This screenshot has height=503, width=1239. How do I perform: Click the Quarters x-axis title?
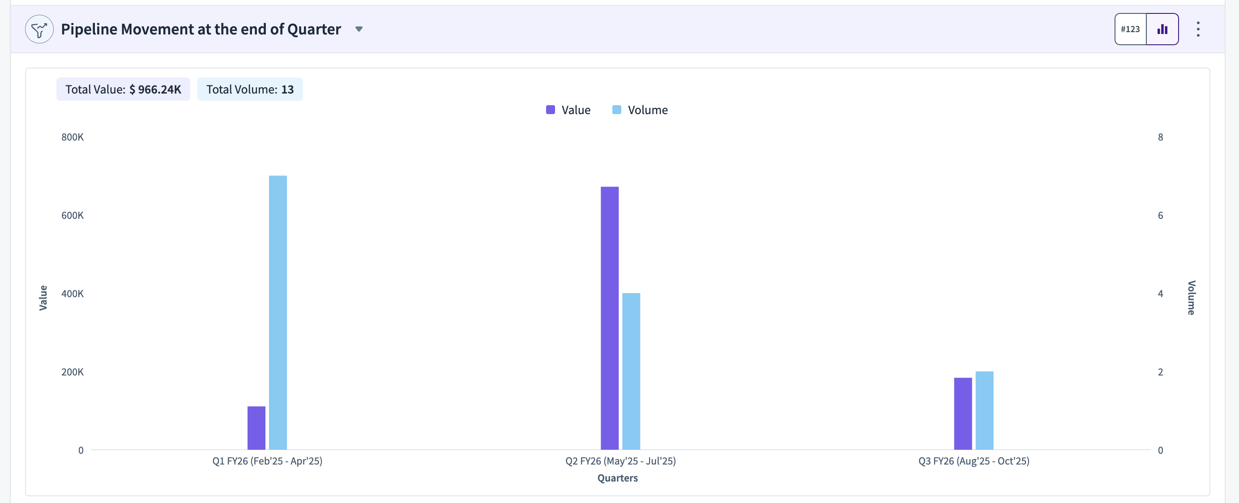click(x=618, y=478)
